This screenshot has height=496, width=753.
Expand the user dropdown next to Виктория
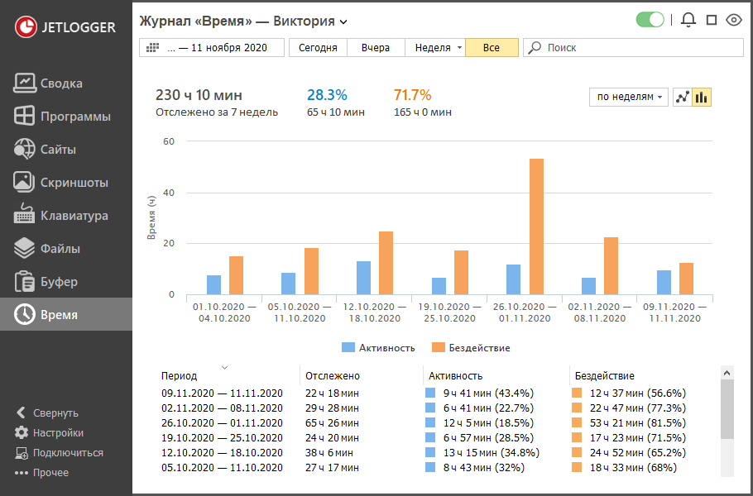pos(343,21)
